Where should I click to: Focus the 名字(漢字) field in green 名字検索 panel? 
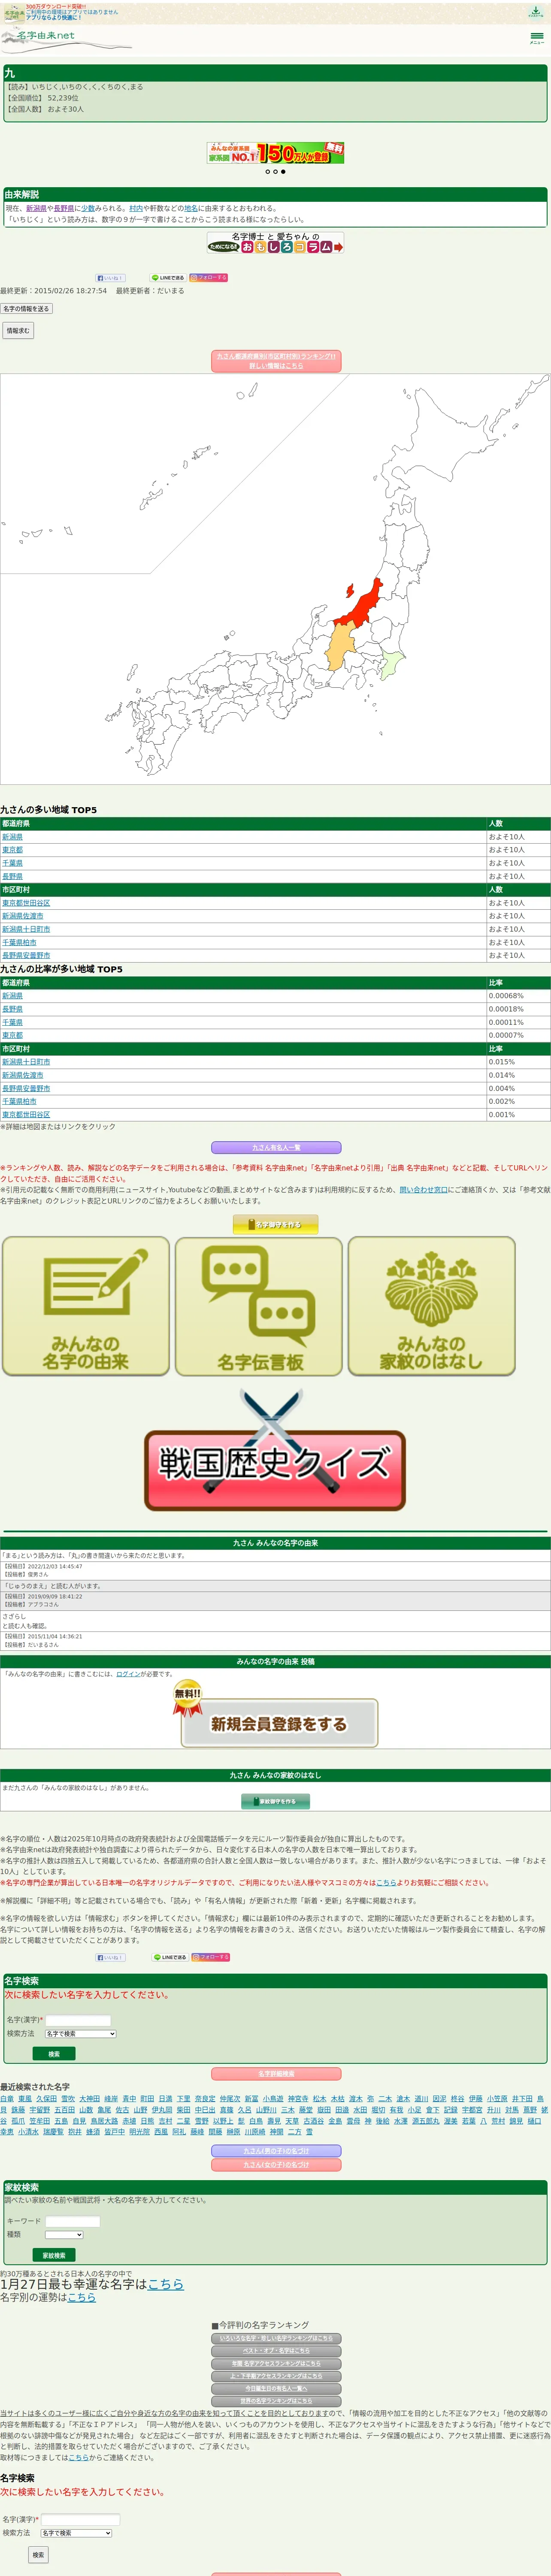78,2020
